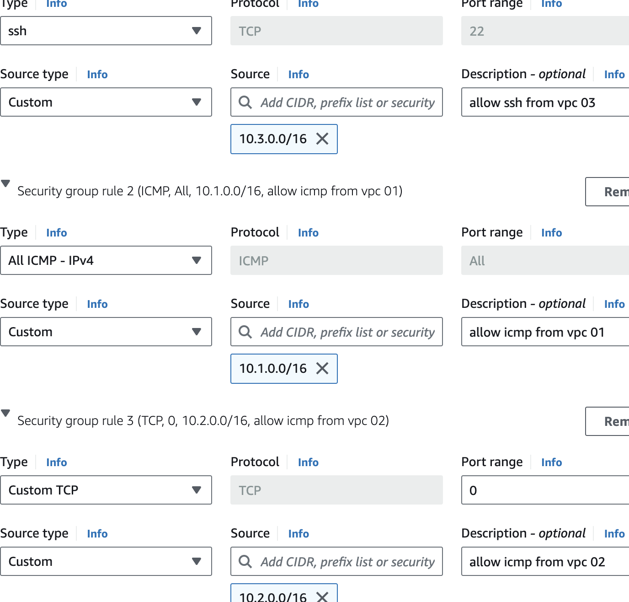Open the ssh Type dropdown
The width and height of the screenshot is (629, 602).
[106, 31]
